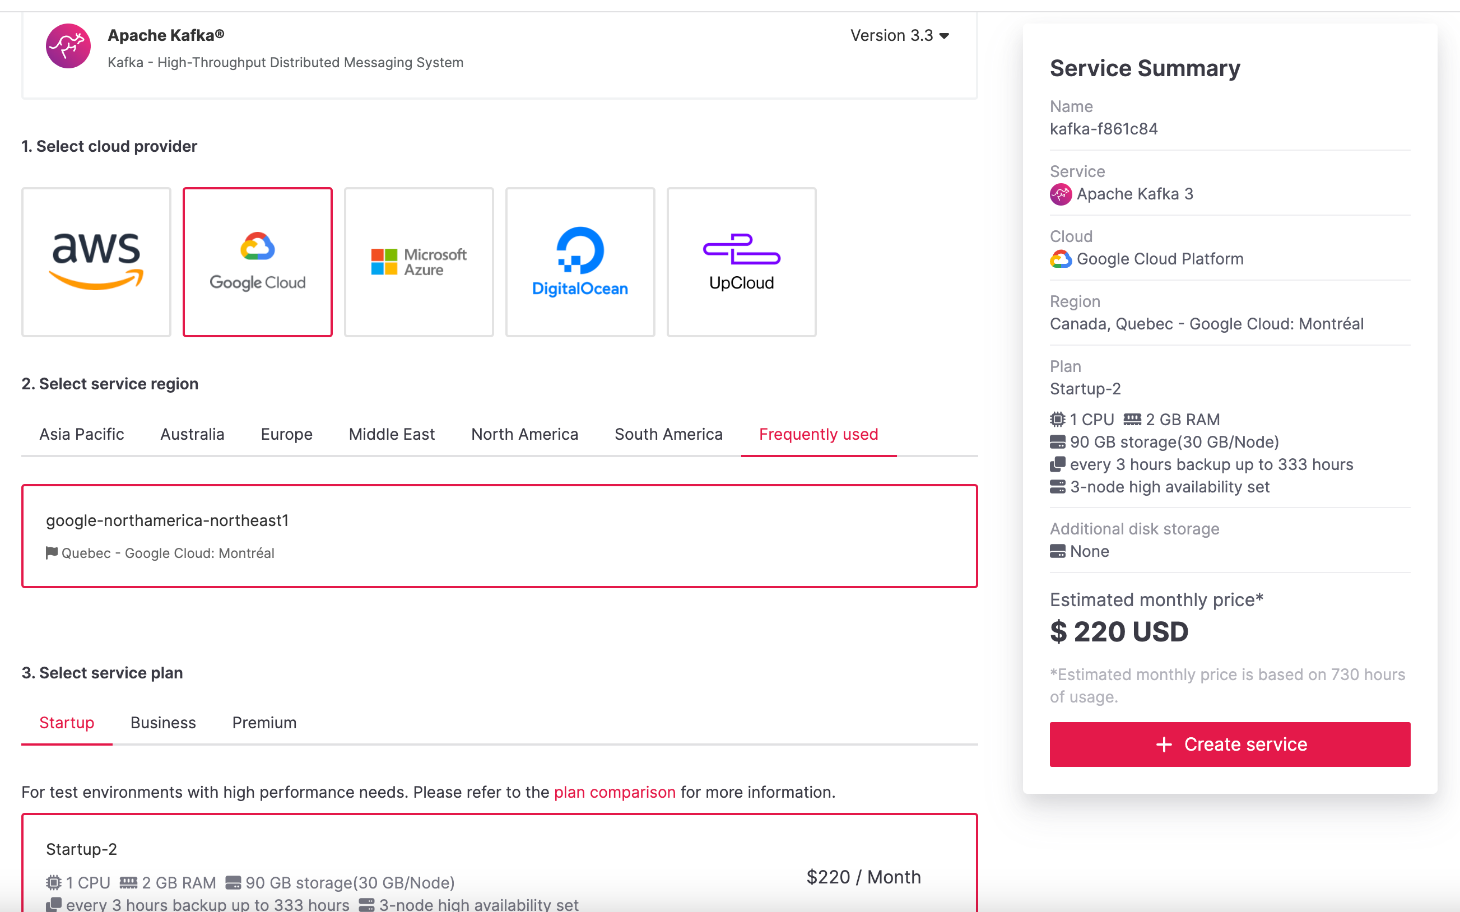Open the Frequently used region tab
Viewport: 1460px width, 912px height.
click(818, 434)
